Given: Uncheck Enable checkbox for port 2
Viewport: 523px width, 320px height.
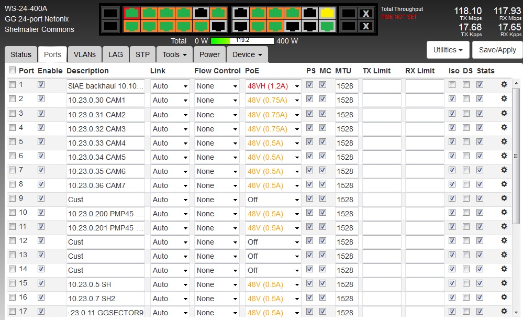Looking at the screenshot, I should coord(41,98).
